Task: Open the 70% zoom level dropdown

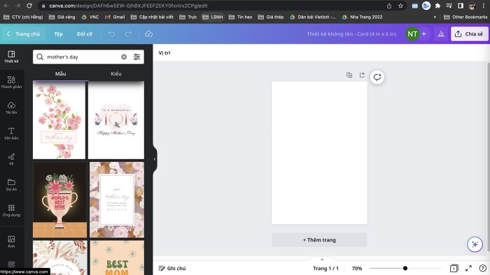Action: click(357, 268)
